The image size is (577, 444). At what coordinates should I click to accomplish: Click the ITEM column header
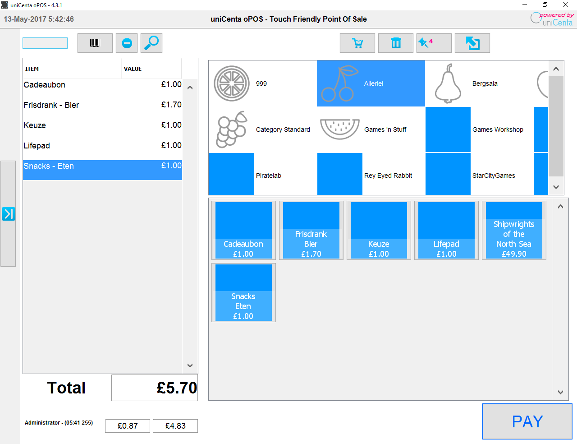tap(72, 69)
